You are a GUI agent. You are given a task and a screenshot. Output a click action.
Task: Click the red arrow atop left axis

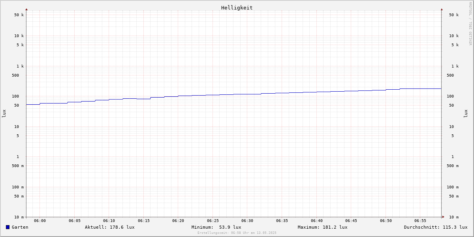[26, 9]
